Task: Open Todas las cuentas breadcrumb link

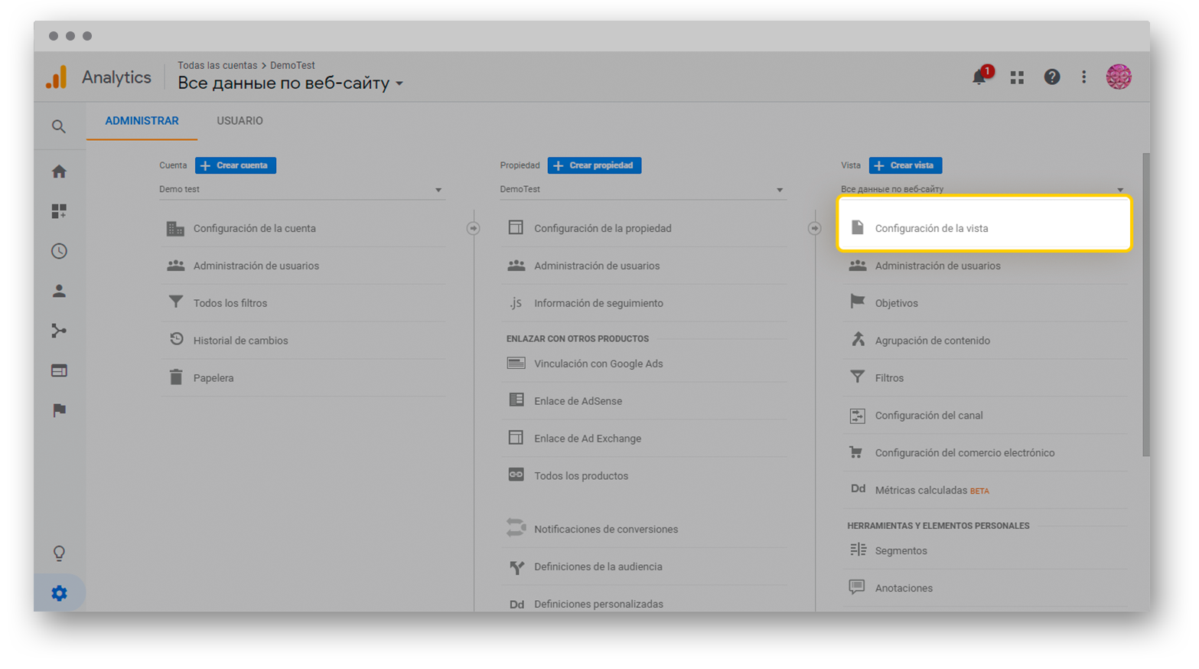Action: 217,65
